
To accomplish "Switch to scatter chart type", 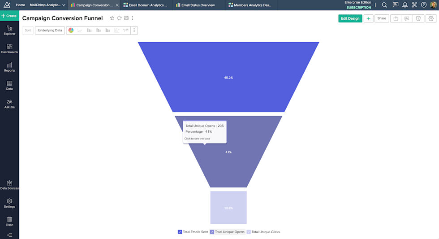I will (116, 30).
